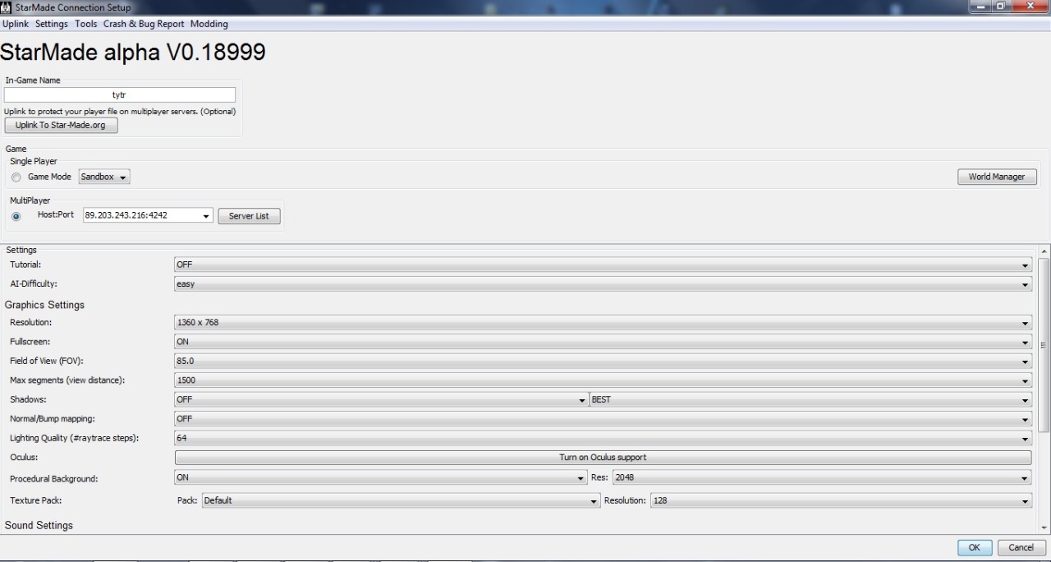Click the World Manager button

click(x=996, y=177)
